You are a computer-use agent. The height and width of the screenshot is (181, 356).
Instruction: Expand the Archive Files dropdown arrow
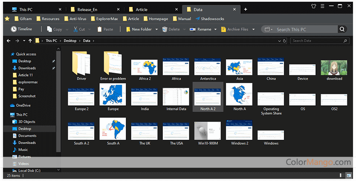coord(253,29)
